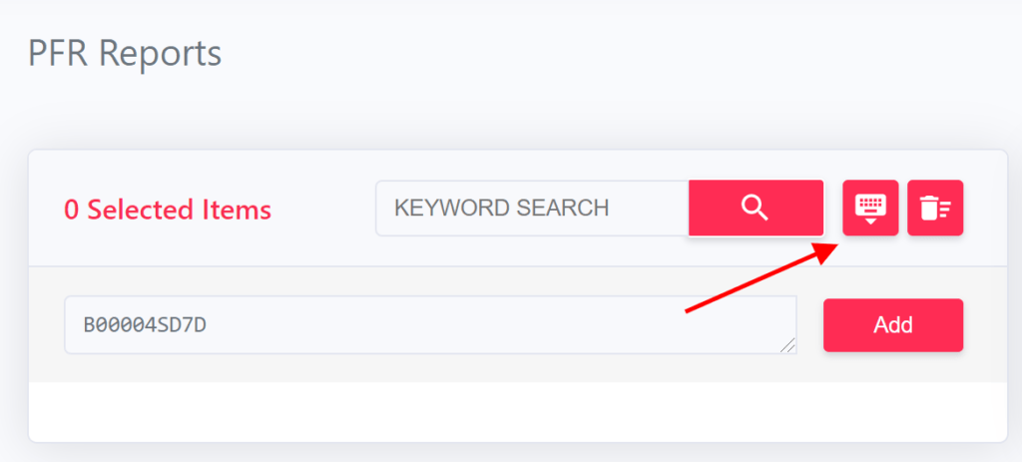This screenshot has height=462, width=1022.
Task: Click inside the B00004SD7D text area
Action: [x=430, y=324]
